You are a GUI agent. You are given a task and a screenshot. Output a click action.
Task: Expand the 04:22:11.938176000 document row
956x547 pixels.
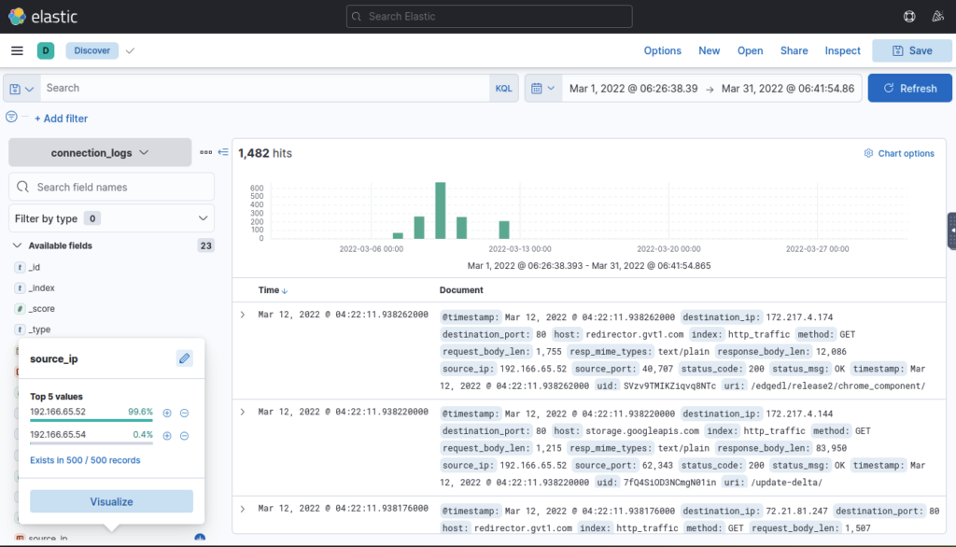pyautogui.click(x=243, y=509)
